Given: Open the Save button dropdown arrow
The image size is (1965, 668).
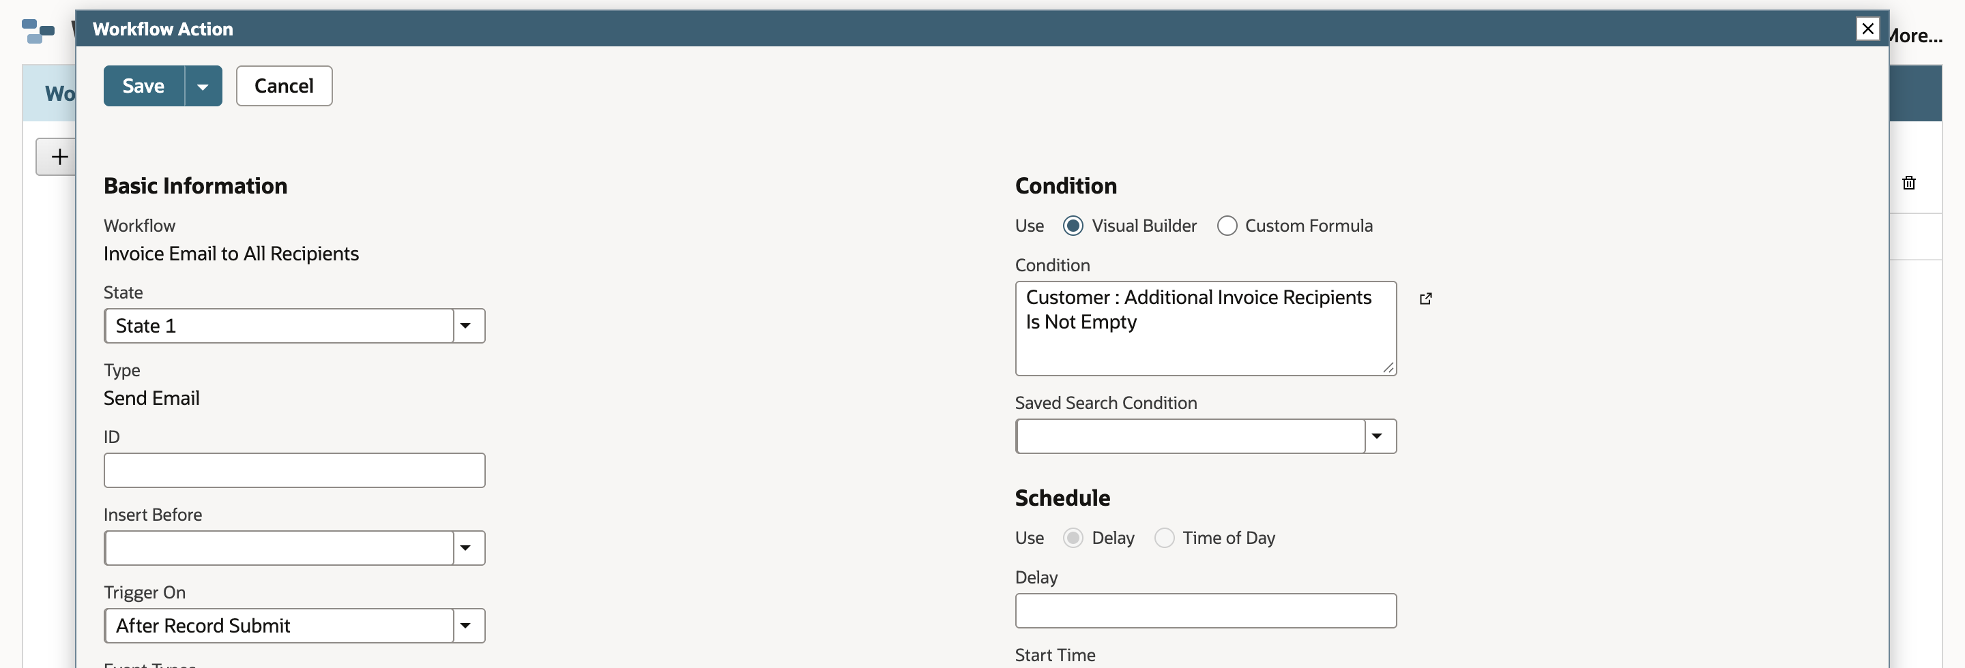Looking at the screenshot, I should [x=203, y=86].
